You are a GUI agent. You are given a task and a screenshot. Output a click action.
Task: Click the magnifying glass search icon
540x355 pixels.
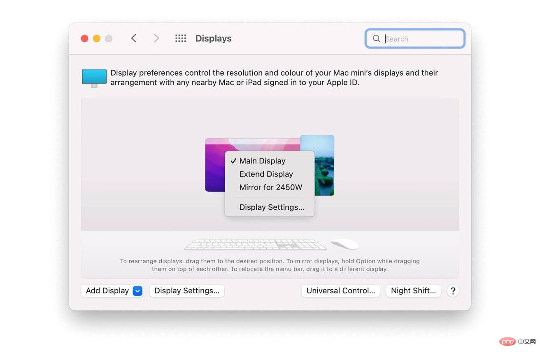376,39
